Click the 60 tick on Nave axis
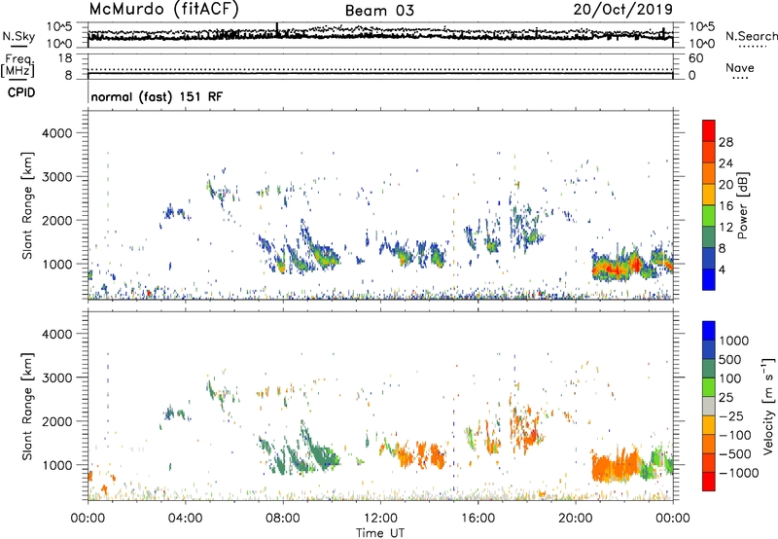The height and width of the screenshot is (539, 778). [x=695, y=58]
